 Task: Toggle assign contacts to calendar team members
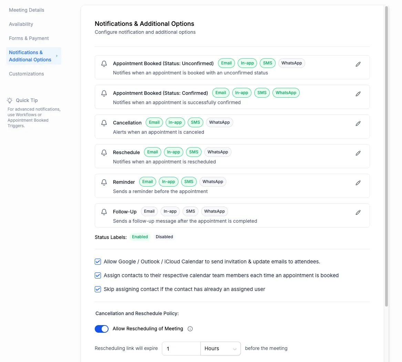[98, 275]
